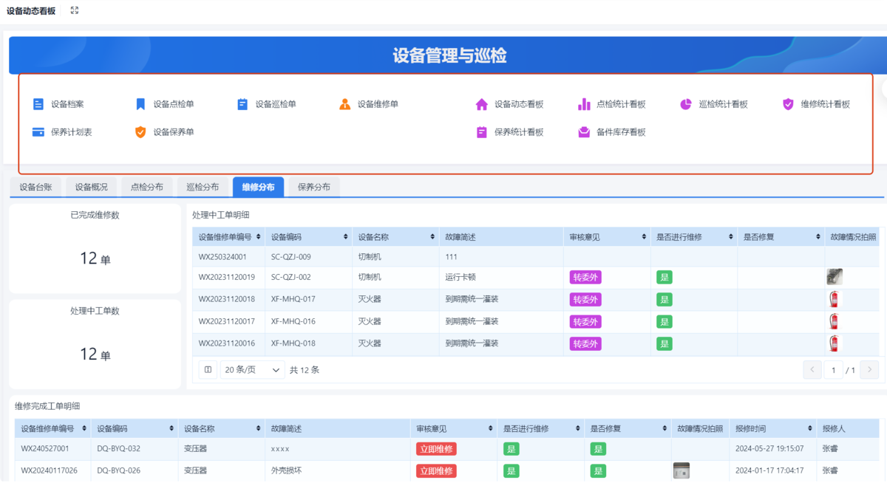The image size is (887, 483).
Task: Toggle fullscreen mode at top left
Action: point(74,10)
